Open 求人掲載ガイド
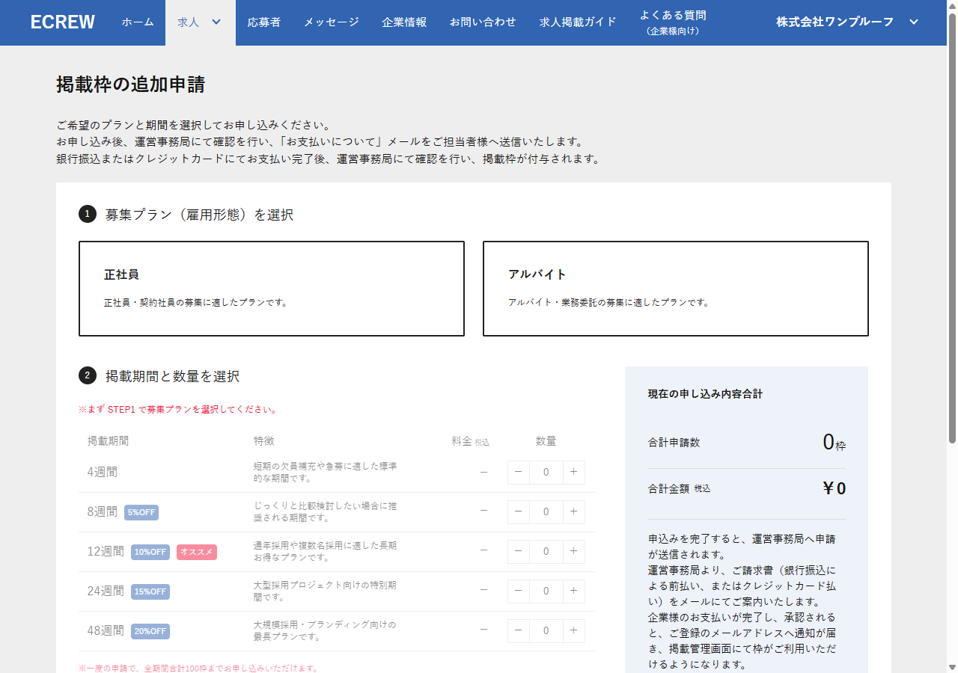The height and width of the screenshot is (673, 958). [578, 22]
